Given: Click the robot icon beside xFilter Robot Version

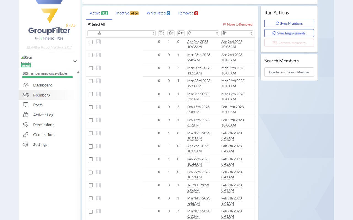Looking at the screenshot, I should coord(28,47).
